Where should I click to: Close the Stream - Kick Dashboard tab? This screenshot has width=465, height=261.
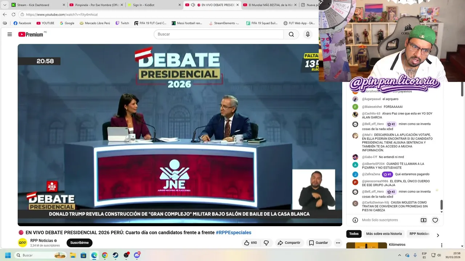click(64, 5)
